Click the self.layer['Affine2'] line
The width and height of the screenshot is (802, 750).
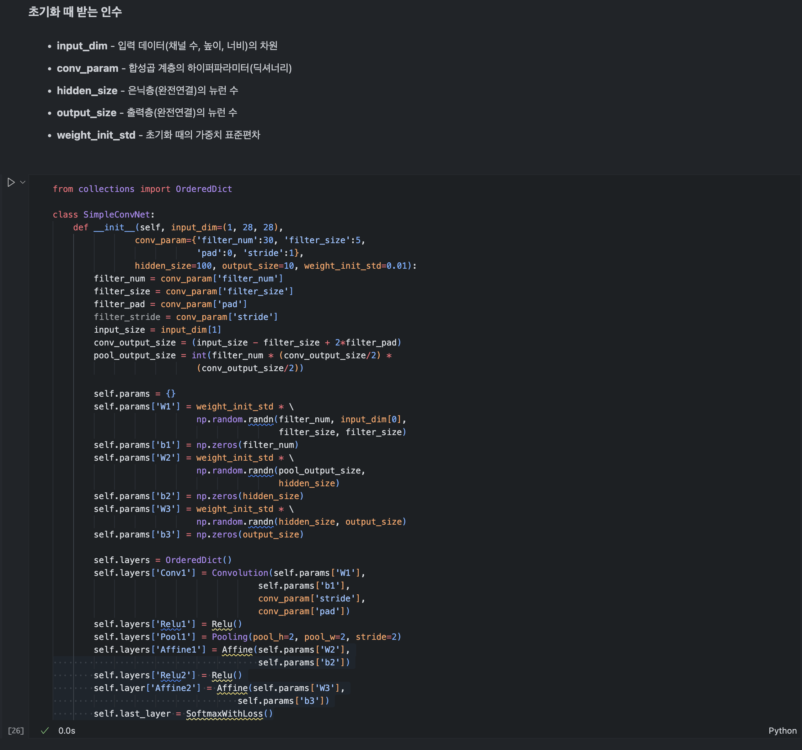(219, 688)
